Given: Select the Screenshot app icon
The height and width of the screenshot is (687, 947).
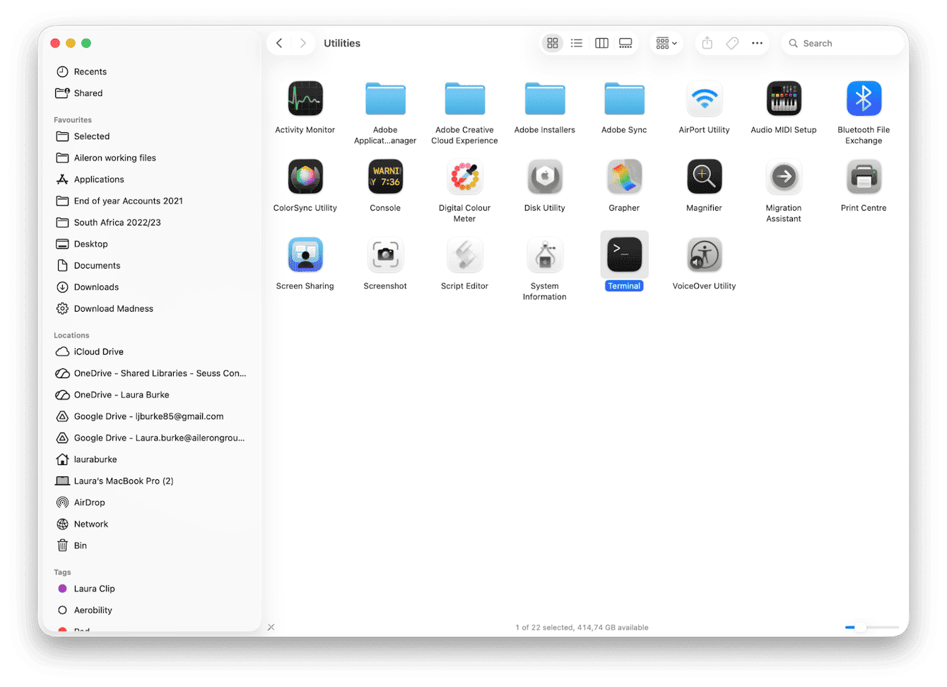Looking at the screenshot, I should point(385,254).
